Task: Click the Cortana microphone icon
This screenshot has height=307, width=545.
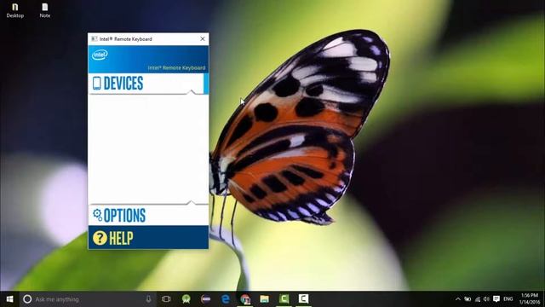Action: click(148, 299)
